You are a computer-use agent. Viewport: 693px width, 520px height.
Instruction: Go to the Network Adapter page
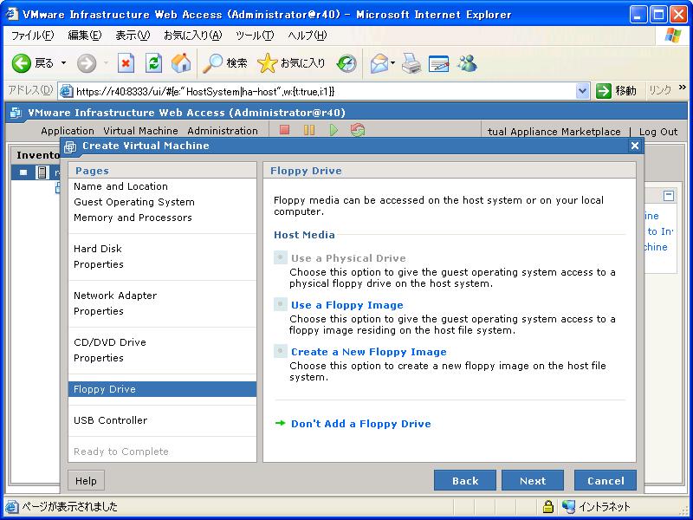115,296
